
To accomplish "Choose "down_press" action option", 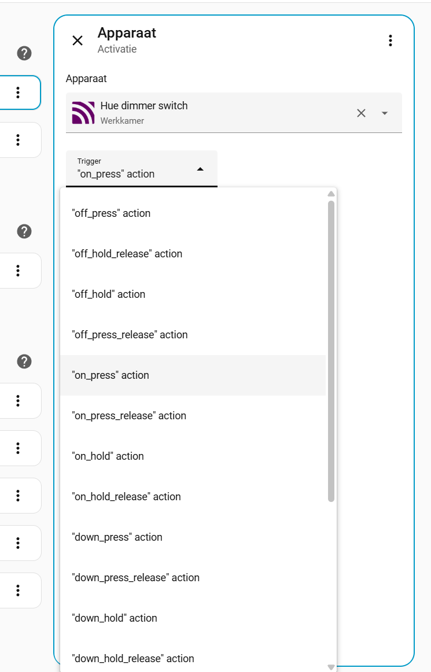I will click(x=117, y=537).
